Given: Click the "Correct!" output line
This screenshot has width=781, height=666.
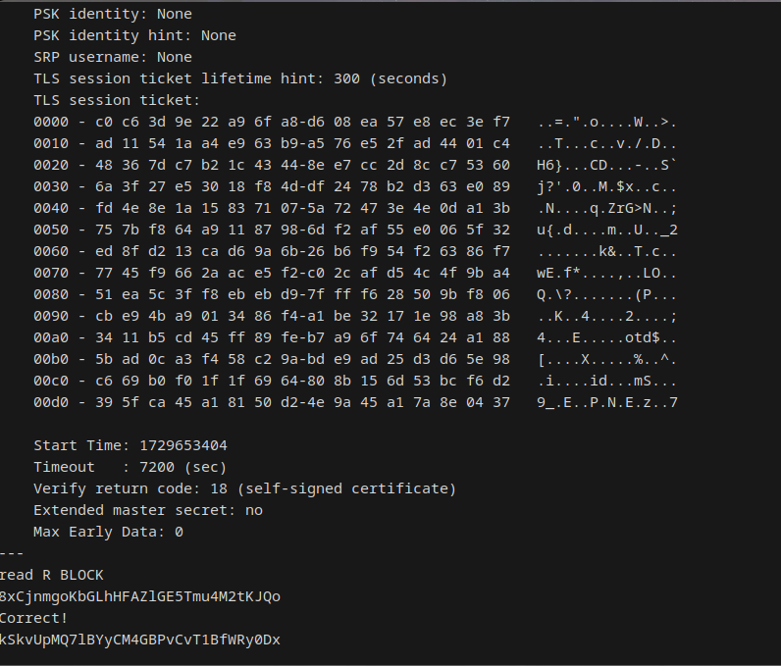Looking at the screenshot, I should pos(33,618).
